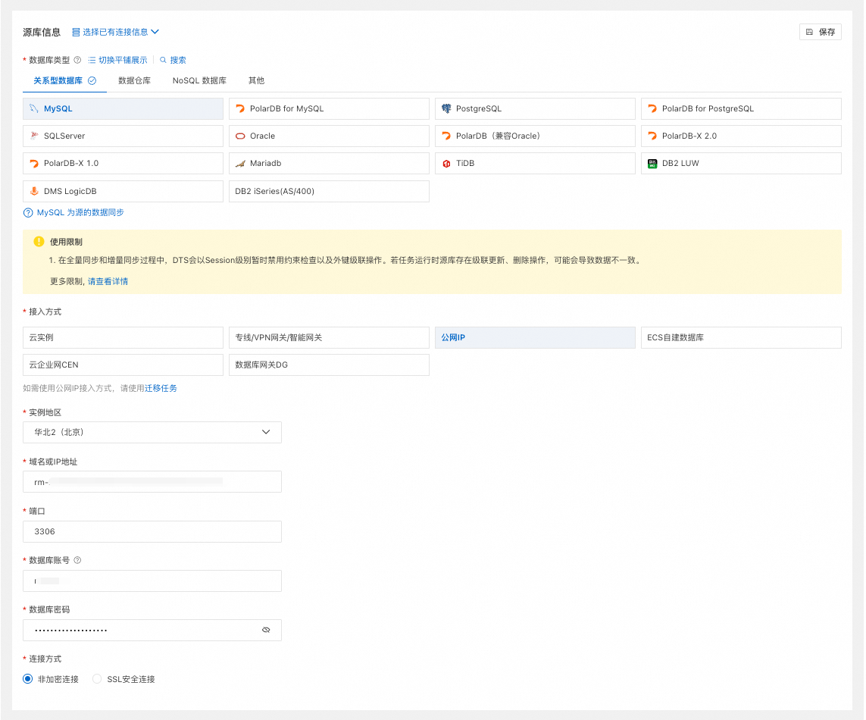Choose Oracle database type
This screenshot has width=866, height=720.
click(329, 136)
